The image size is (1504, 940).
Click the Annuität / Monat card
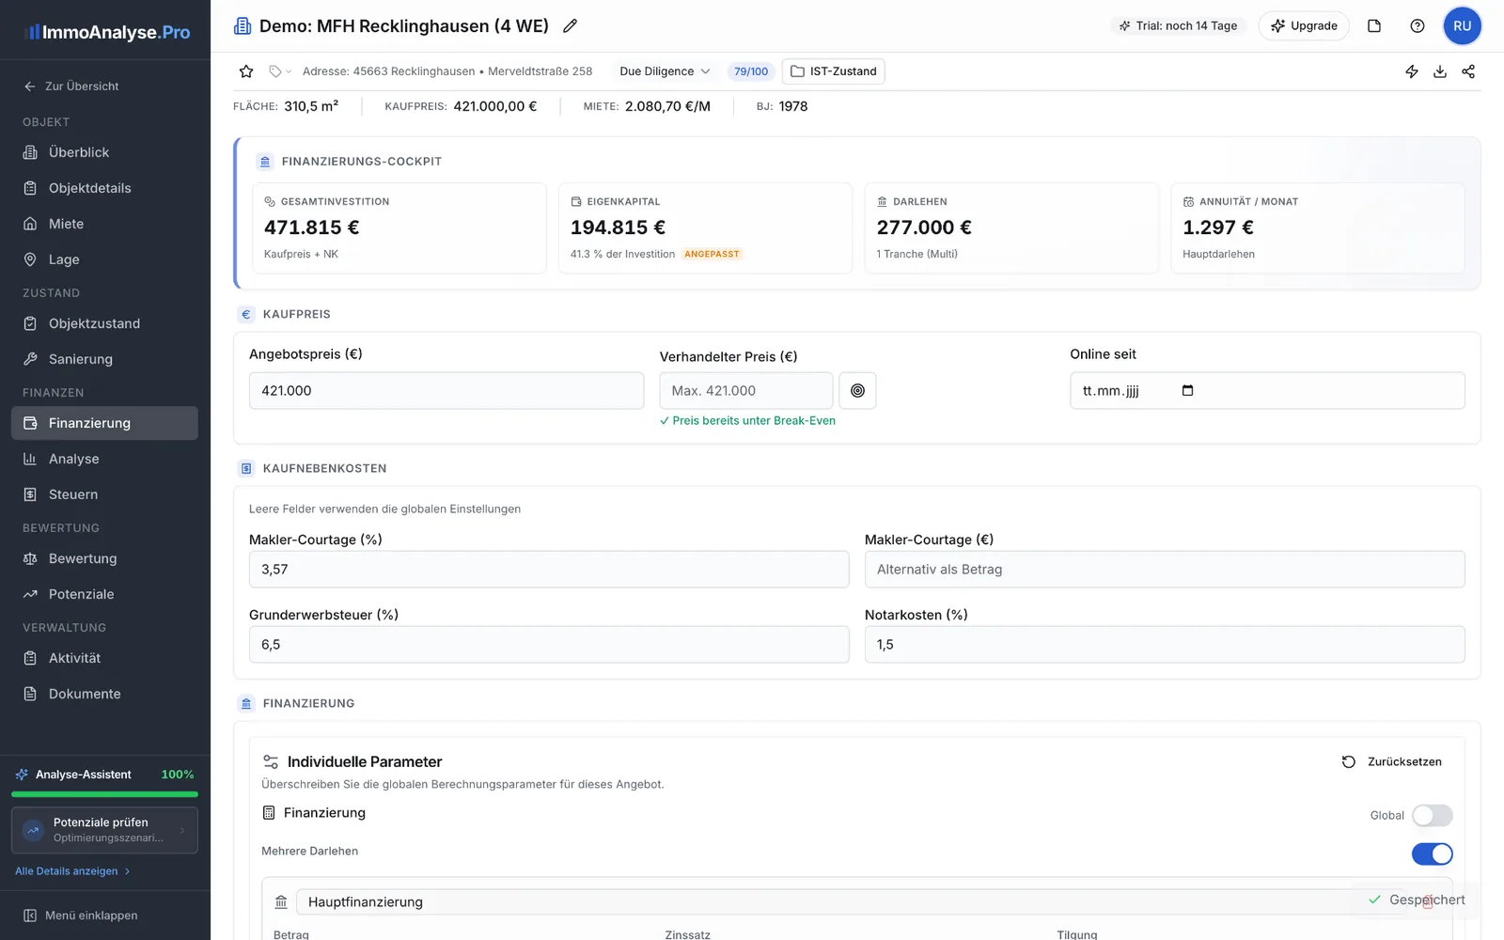[x=1318, y=228]
